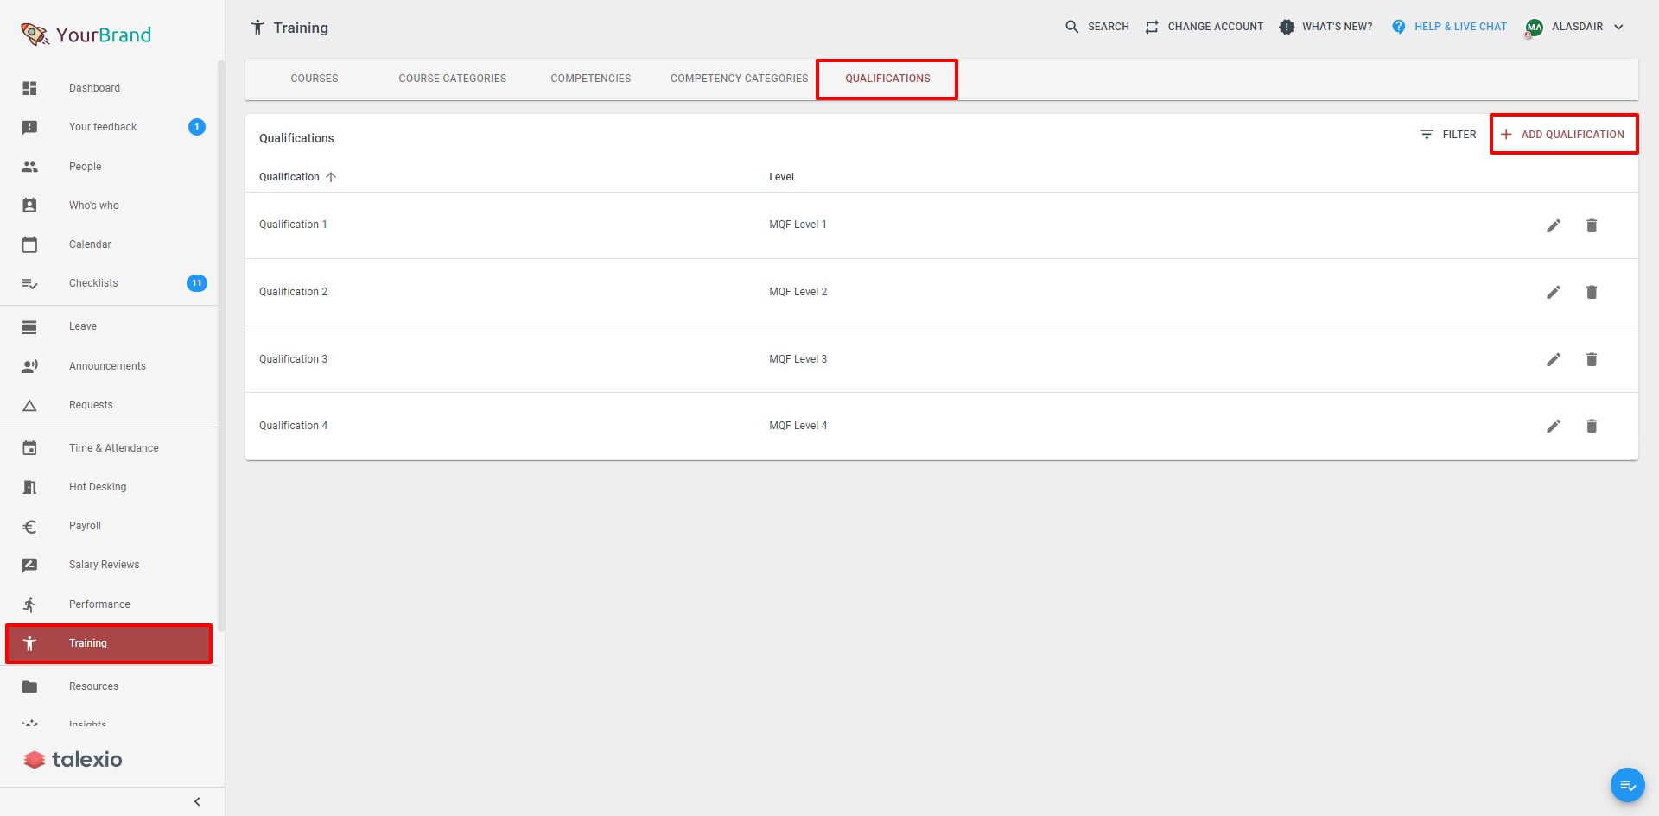Edit Qualification 3 with pencil icon
This screenshot has height=816, width=1659.
coord(1554,359)
